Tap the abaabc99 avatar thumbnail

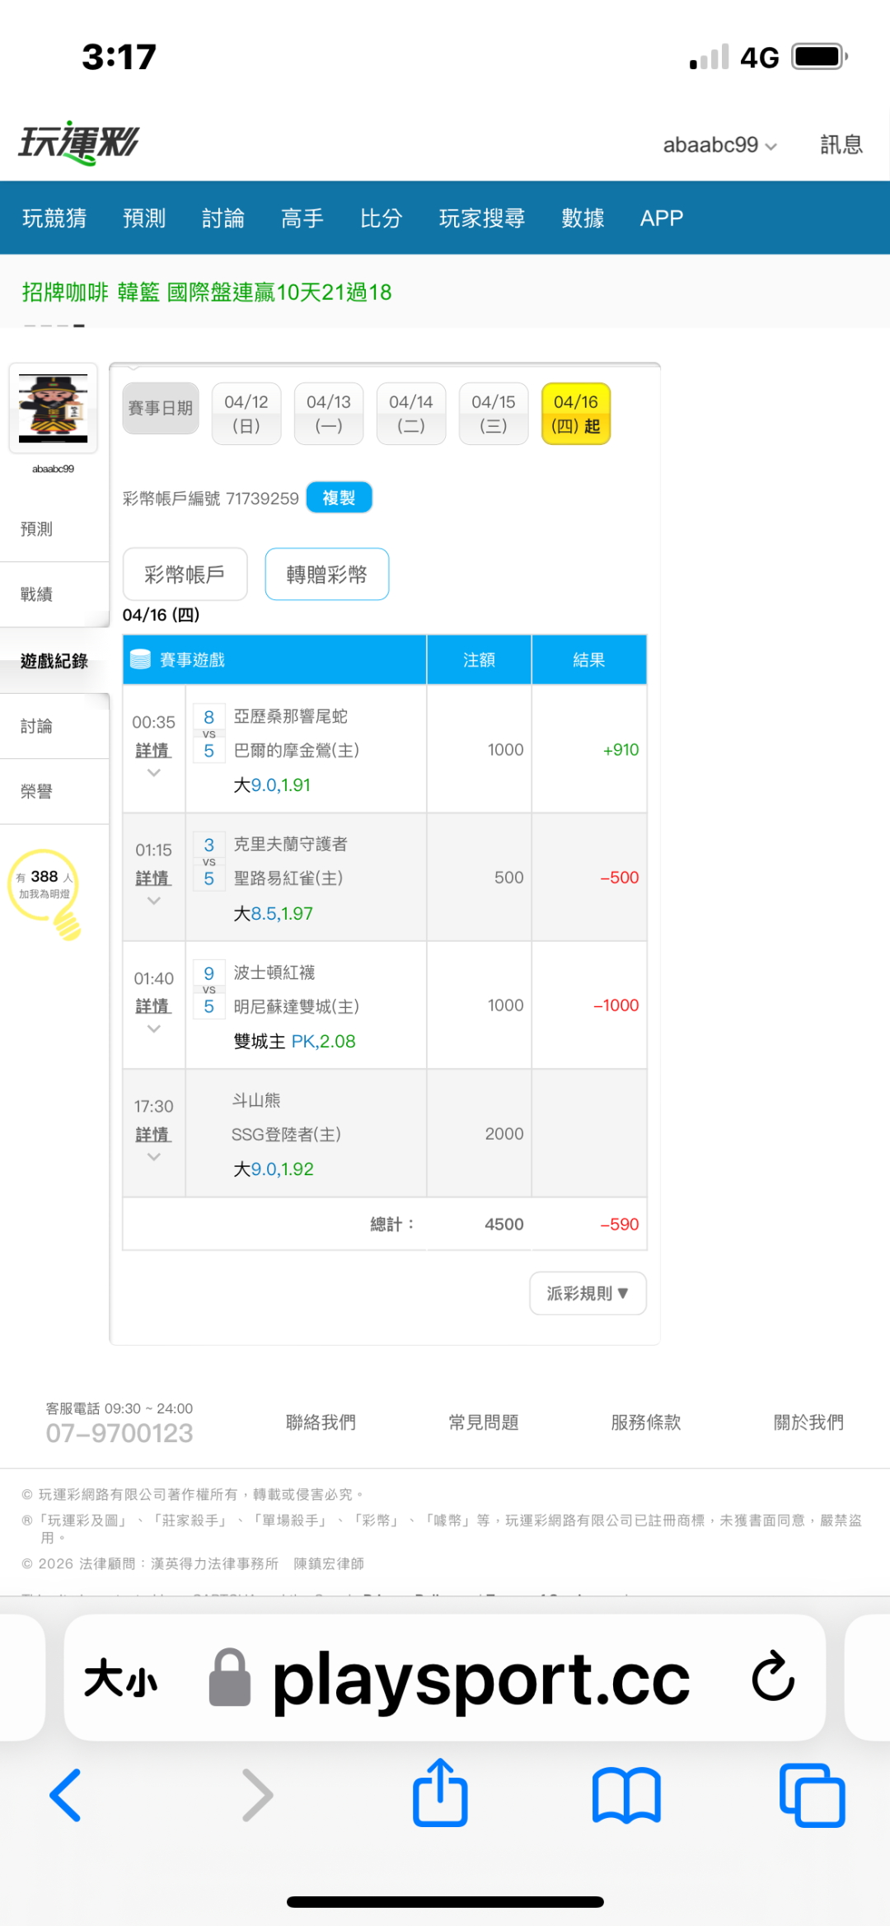pos(54,408)
